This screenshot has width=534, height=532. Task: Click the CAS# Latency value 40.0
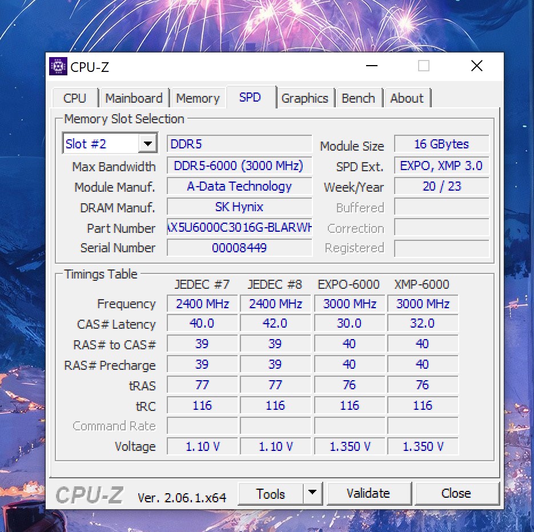click(x=202, y=323)
